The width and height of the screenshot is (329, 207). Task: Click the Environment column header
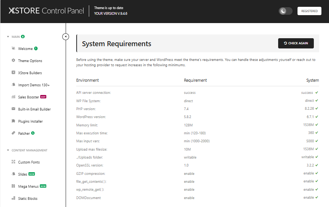(87, 80)
